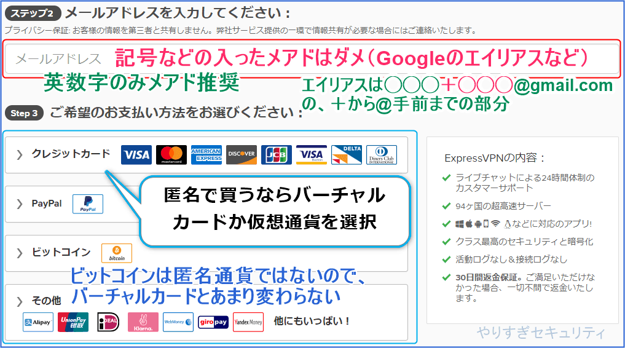Screen dimensions: 625x348
Task: Click the ExpressVPNの内容 heading
Action: click(495, 158)
